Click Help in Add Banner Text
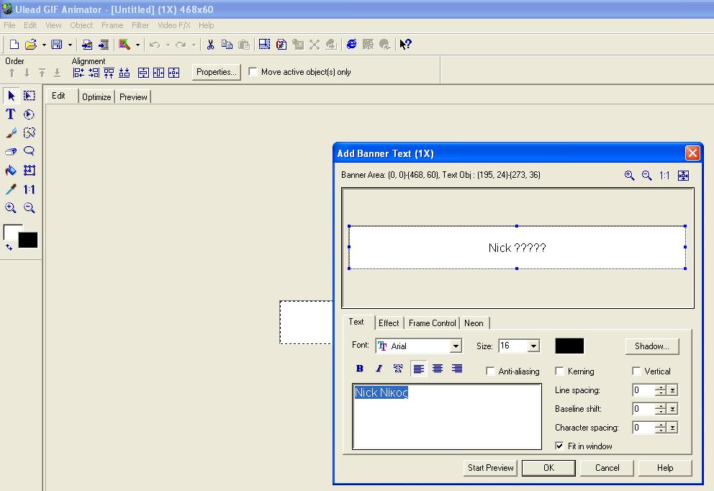Image resolution: width=714 pixels, height=491 pixels. [x=665, y=468]
